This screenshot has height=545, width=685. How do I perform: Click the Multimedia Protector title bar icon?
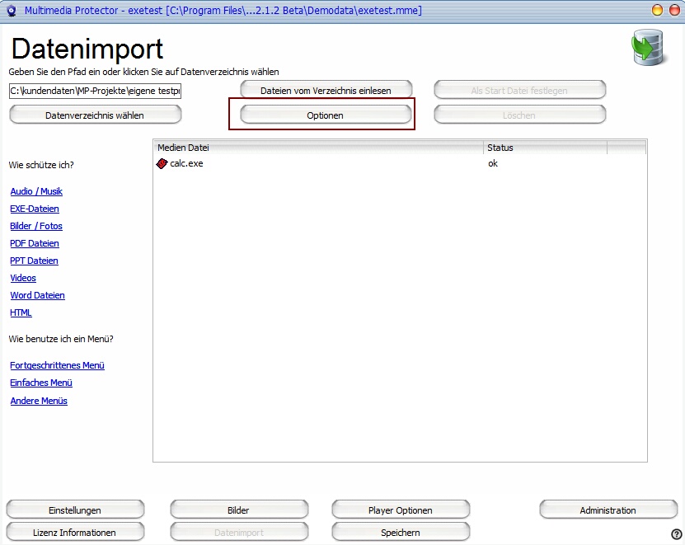click(12, 11)
